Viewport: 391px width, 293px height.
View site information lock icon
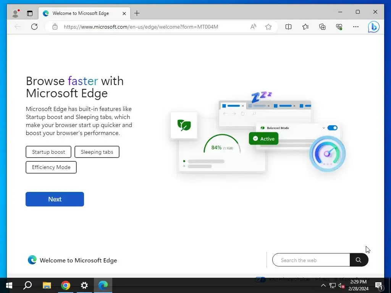(55, 27)
